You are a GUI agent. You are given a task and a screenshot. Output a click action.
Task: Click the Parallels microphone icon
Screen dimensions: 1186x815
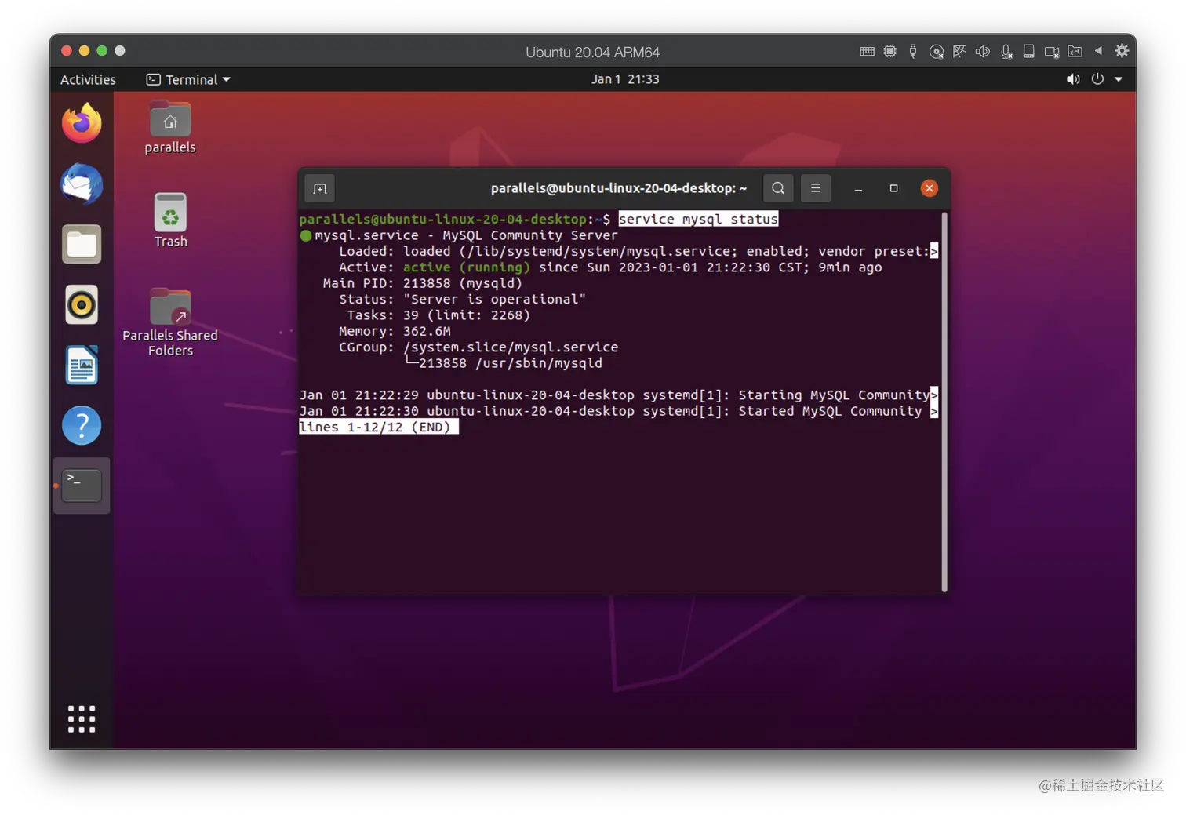[x=1006, y=50]
